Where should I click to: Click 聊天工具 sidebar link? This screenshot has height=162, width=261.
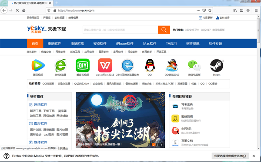pyautogui.click(x=36, y=111)
